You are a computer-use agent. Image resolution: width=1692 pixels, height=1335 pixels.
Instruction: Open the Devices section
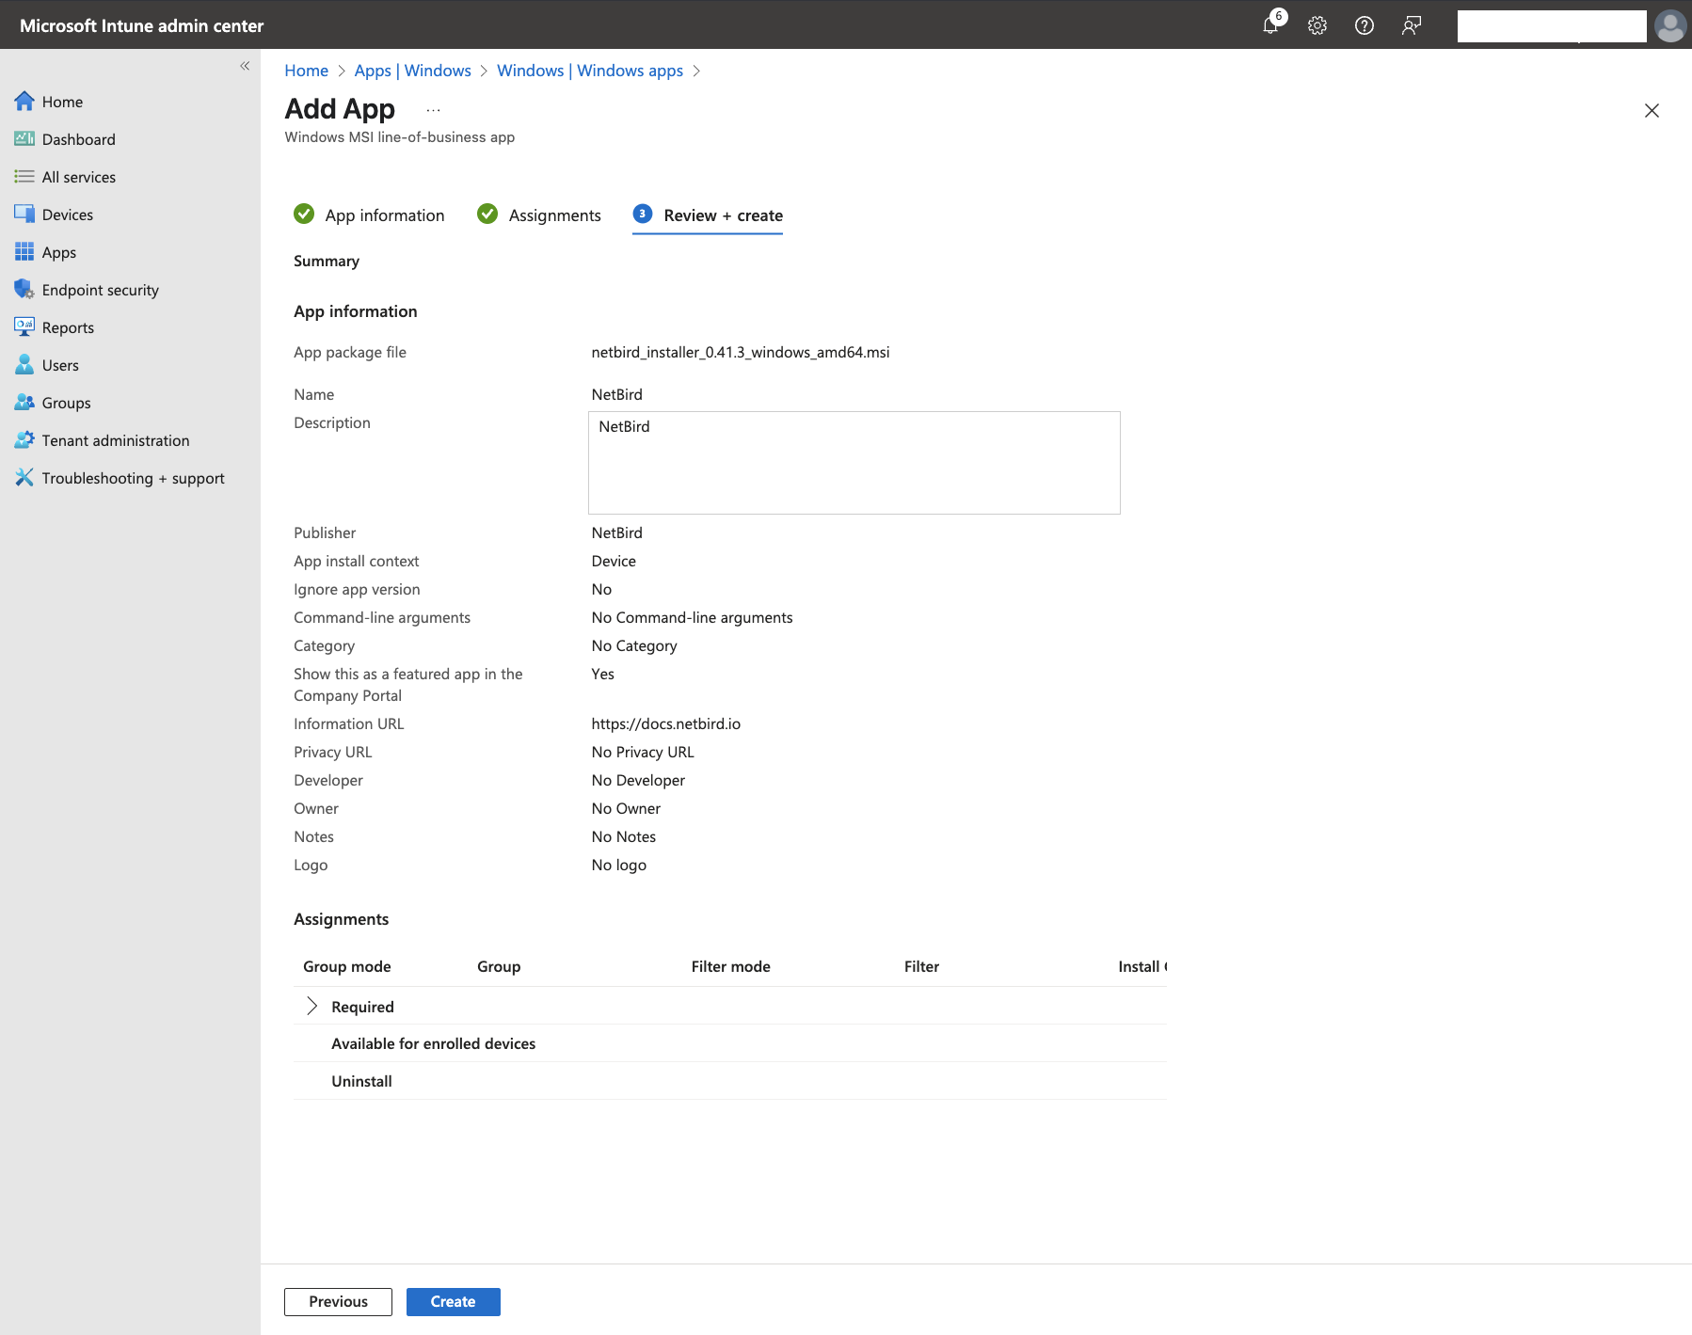coord(66,214)
